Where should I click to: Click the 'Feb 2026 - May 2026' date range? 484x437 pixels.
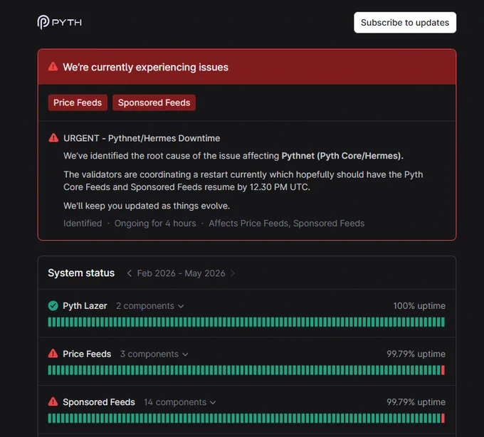point(181,273)
